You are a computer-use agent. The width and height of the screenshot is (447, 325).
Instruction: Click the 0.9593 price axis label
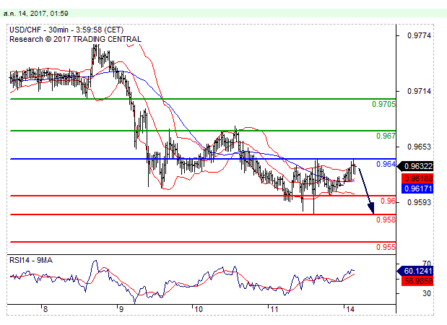pyautogui.click(x=419, y=202)
